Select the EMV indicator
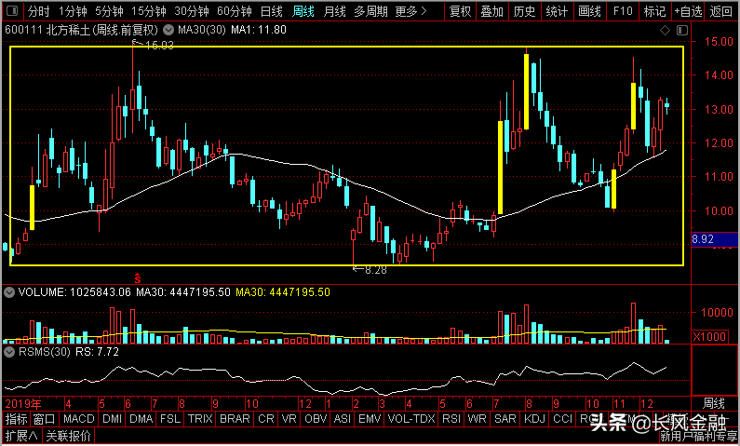 pos(370,419)
